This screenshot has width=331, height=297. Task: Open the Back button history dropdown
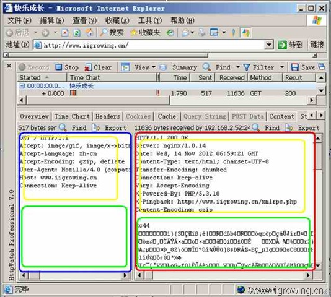pos(36,32)
